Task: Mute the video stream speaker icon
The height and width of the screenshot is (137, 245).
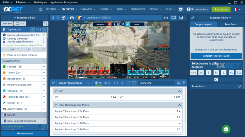Action: (x=71, y=76)
